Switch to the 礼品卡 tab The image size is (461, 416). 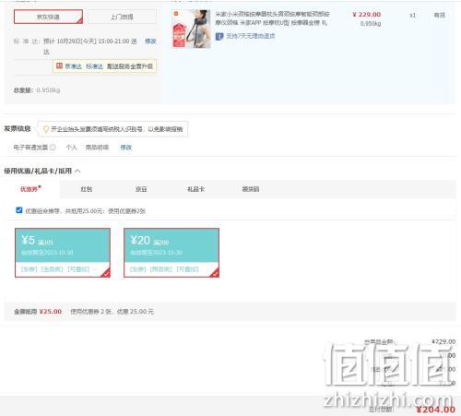[x=196, y=189]
